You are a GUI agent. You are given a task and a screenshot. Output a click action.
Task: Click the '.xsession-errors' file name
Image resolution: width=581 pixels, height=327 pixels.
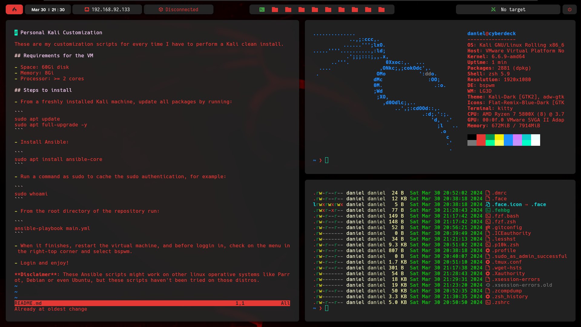[x=516, y=279]
